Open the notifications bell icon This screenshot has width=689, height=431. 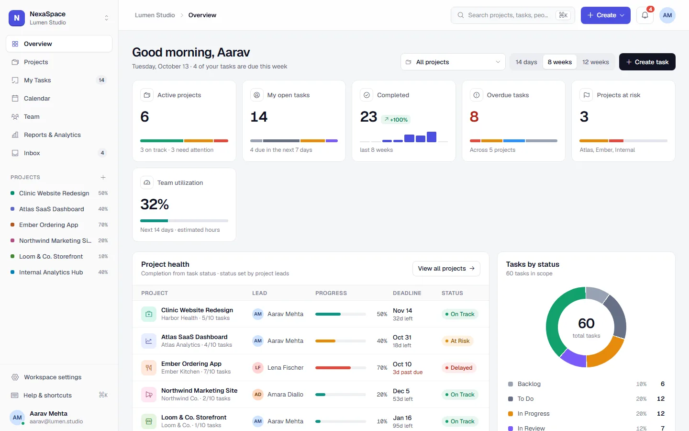645,15
